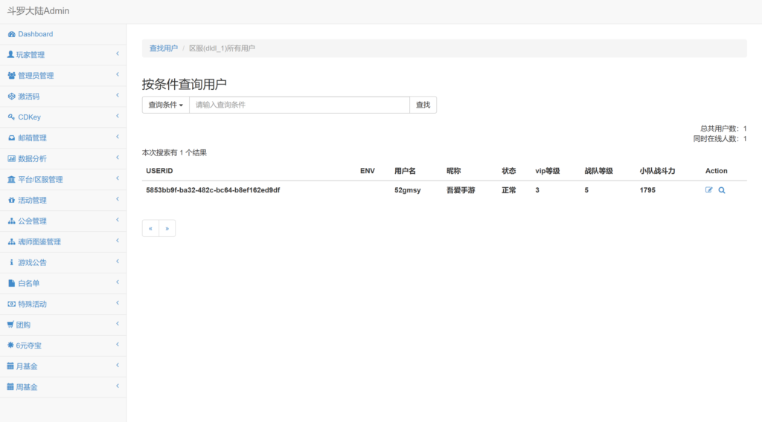Click the 玩家管理 person icon
The width and height of the screenshot is (762, 422).
coord(10,55)
